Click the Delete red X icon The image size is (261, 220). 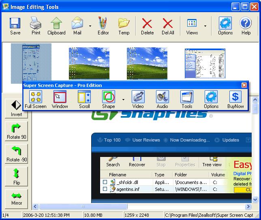point(147,23)
